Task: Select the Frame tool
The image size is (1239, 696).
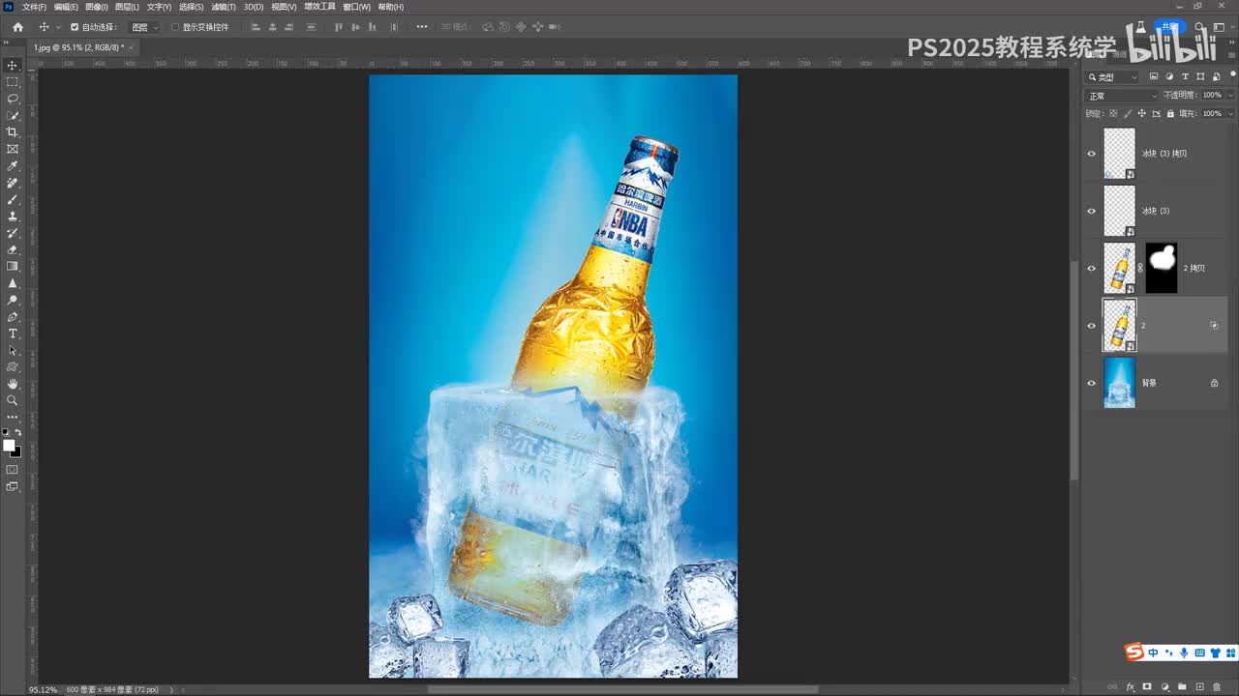Action: tap(13, 149)
